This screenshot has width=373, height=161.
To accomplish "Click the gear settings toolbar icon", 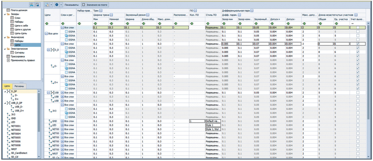I will [57, 5].
